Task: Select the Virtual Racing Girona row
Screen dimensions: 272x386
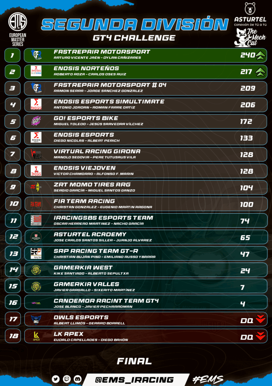Action: coord(145,154)
